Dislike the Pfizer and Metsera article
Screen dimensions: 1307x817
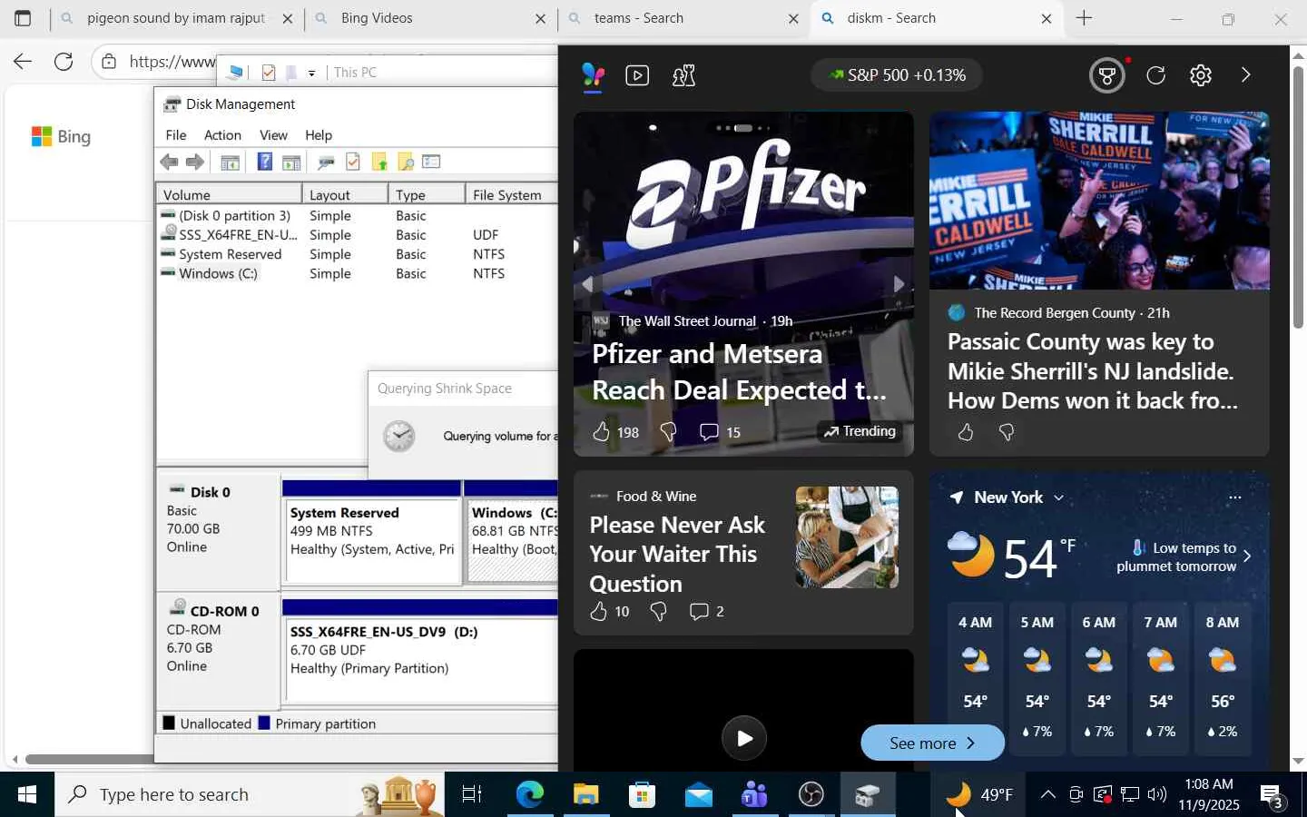tap(668, 432)
